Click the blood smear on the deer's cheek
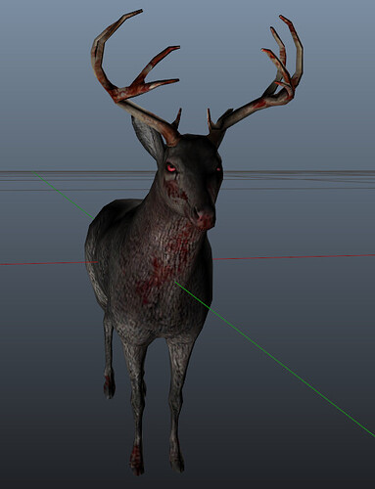The width and height of the screenshot is (375, 489). (x=176, y=192)
